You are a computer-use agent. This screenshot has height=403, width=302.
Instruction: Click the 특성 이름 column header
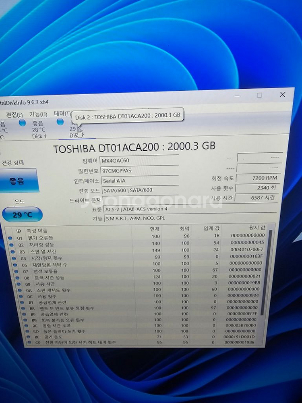tap(37, 231)
